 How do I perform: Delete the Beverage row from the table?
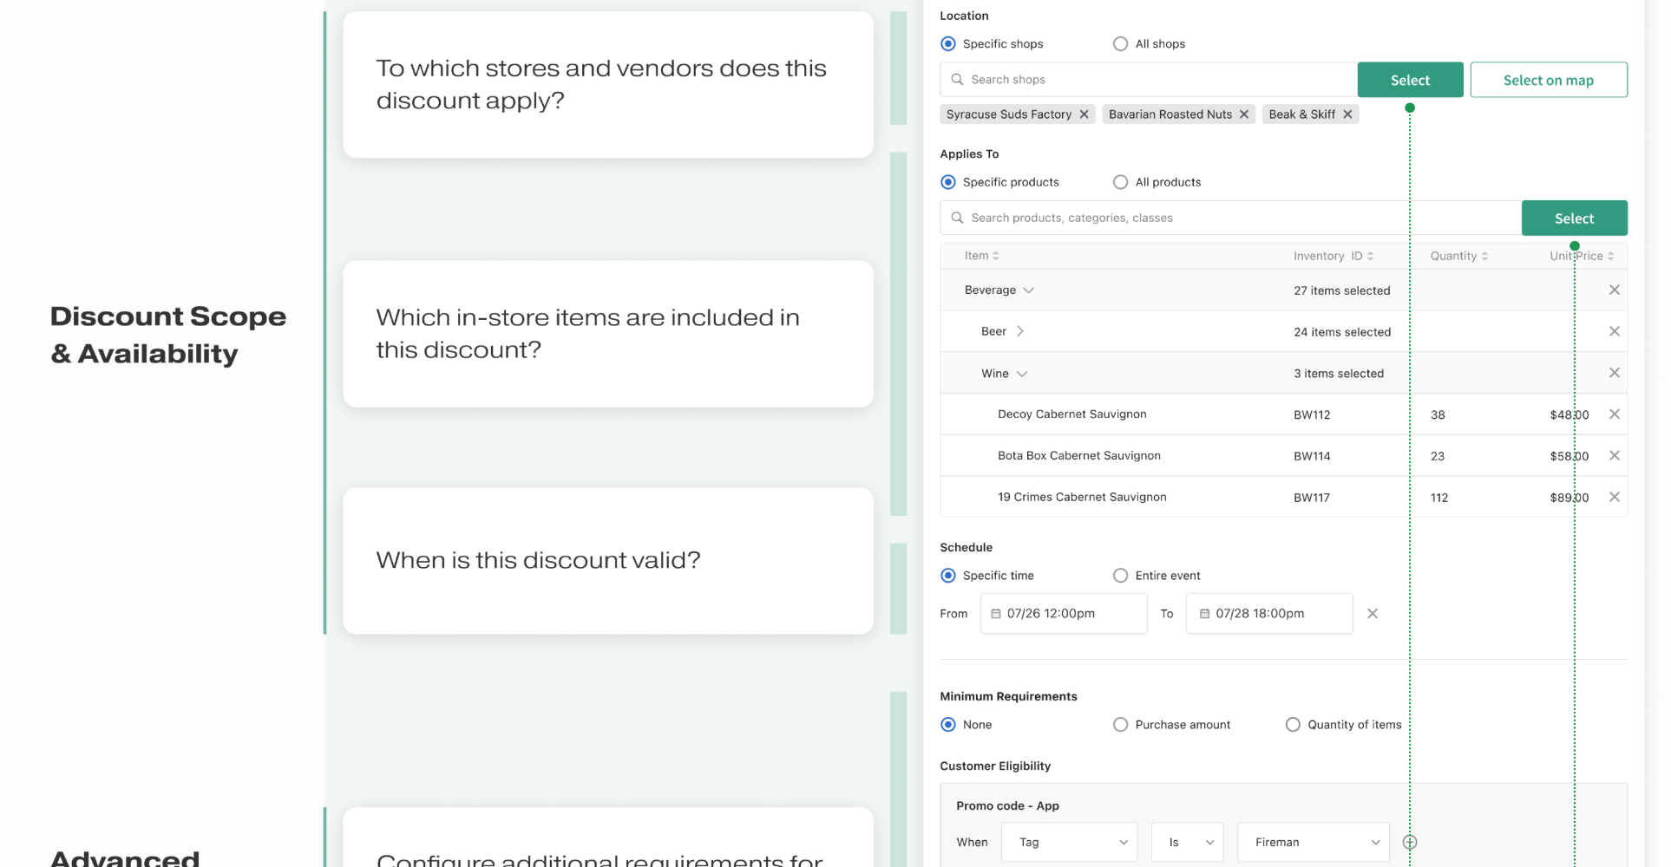coord(1614,290)
